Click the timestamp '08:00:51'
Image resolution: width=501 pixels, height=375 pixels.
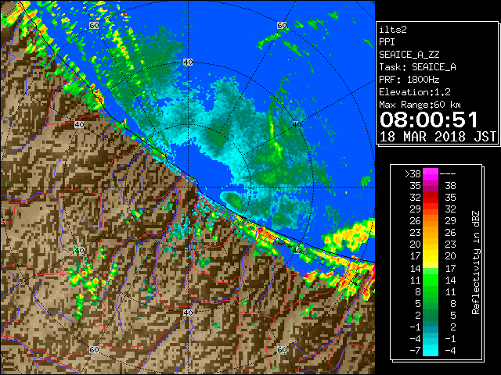click(x=429, y=120)
